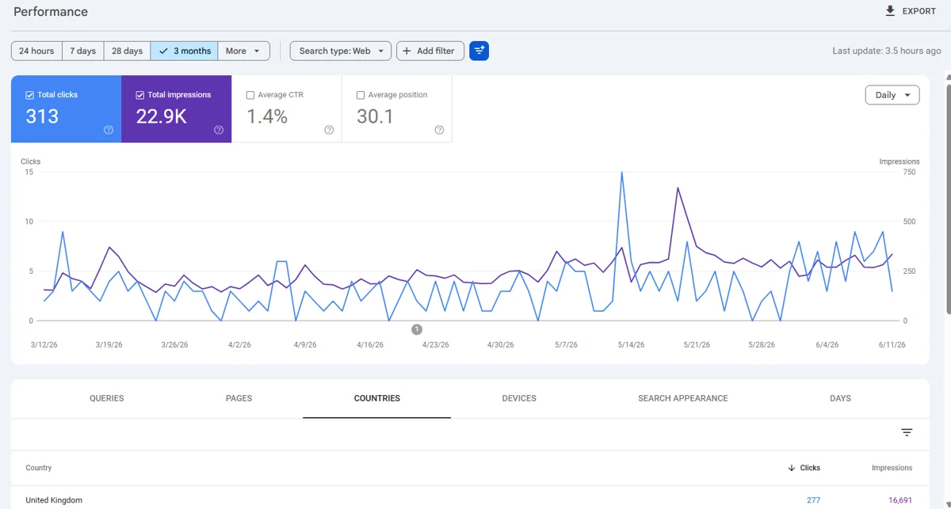
Task: Open the filter settings icon button
Action: click(479, 51)
